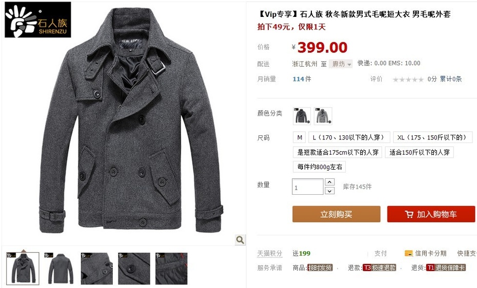This screenshot has width=477, height=288.
Task: Click the 加入购物车 add to cart button
Action: coord(431,214)
